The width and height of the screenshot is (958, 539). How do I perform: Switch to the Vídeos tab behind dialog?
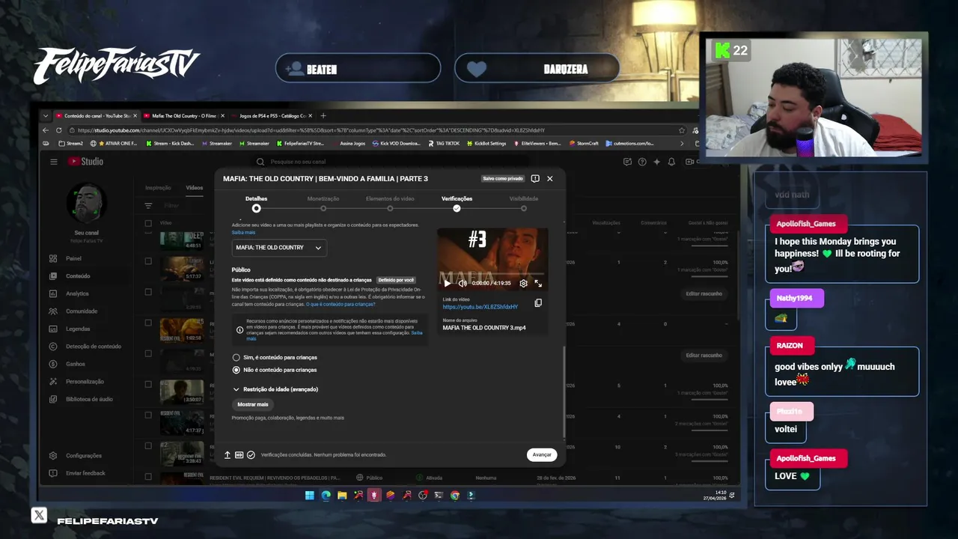(x=195, y=188)
